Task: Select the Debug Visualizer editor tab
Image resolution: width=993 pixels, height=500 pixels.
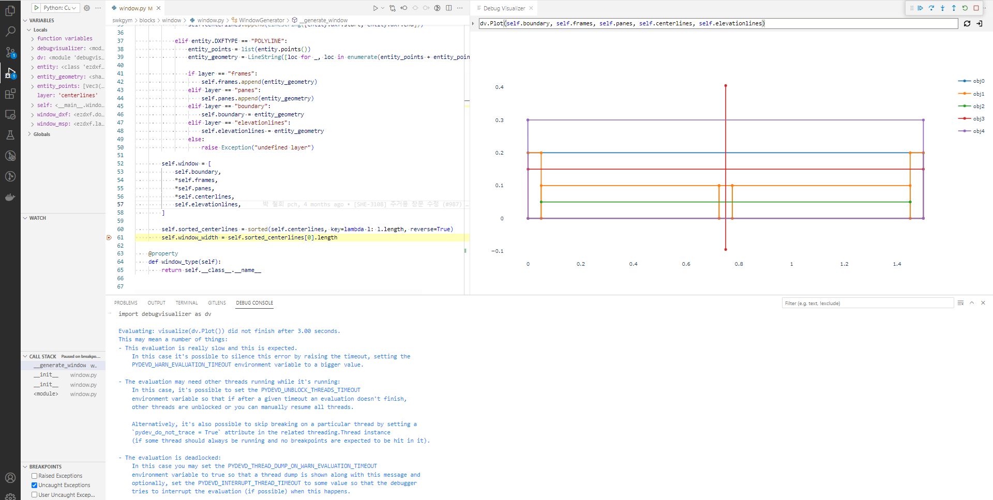Action: pyautogui.click(x=504, y=8)
